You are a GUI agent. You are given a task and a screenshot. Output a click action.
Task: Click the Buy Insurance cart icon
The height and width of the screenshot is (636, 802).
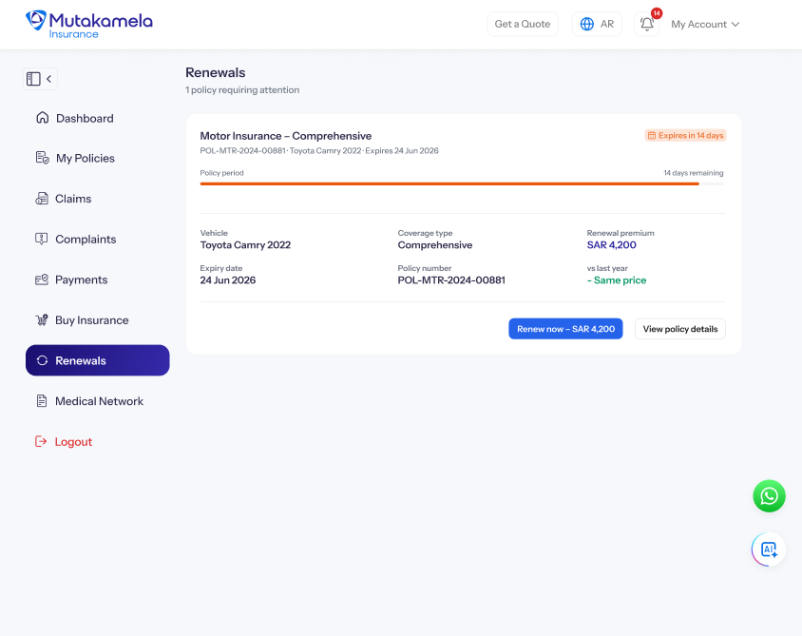tap(42, 319)
